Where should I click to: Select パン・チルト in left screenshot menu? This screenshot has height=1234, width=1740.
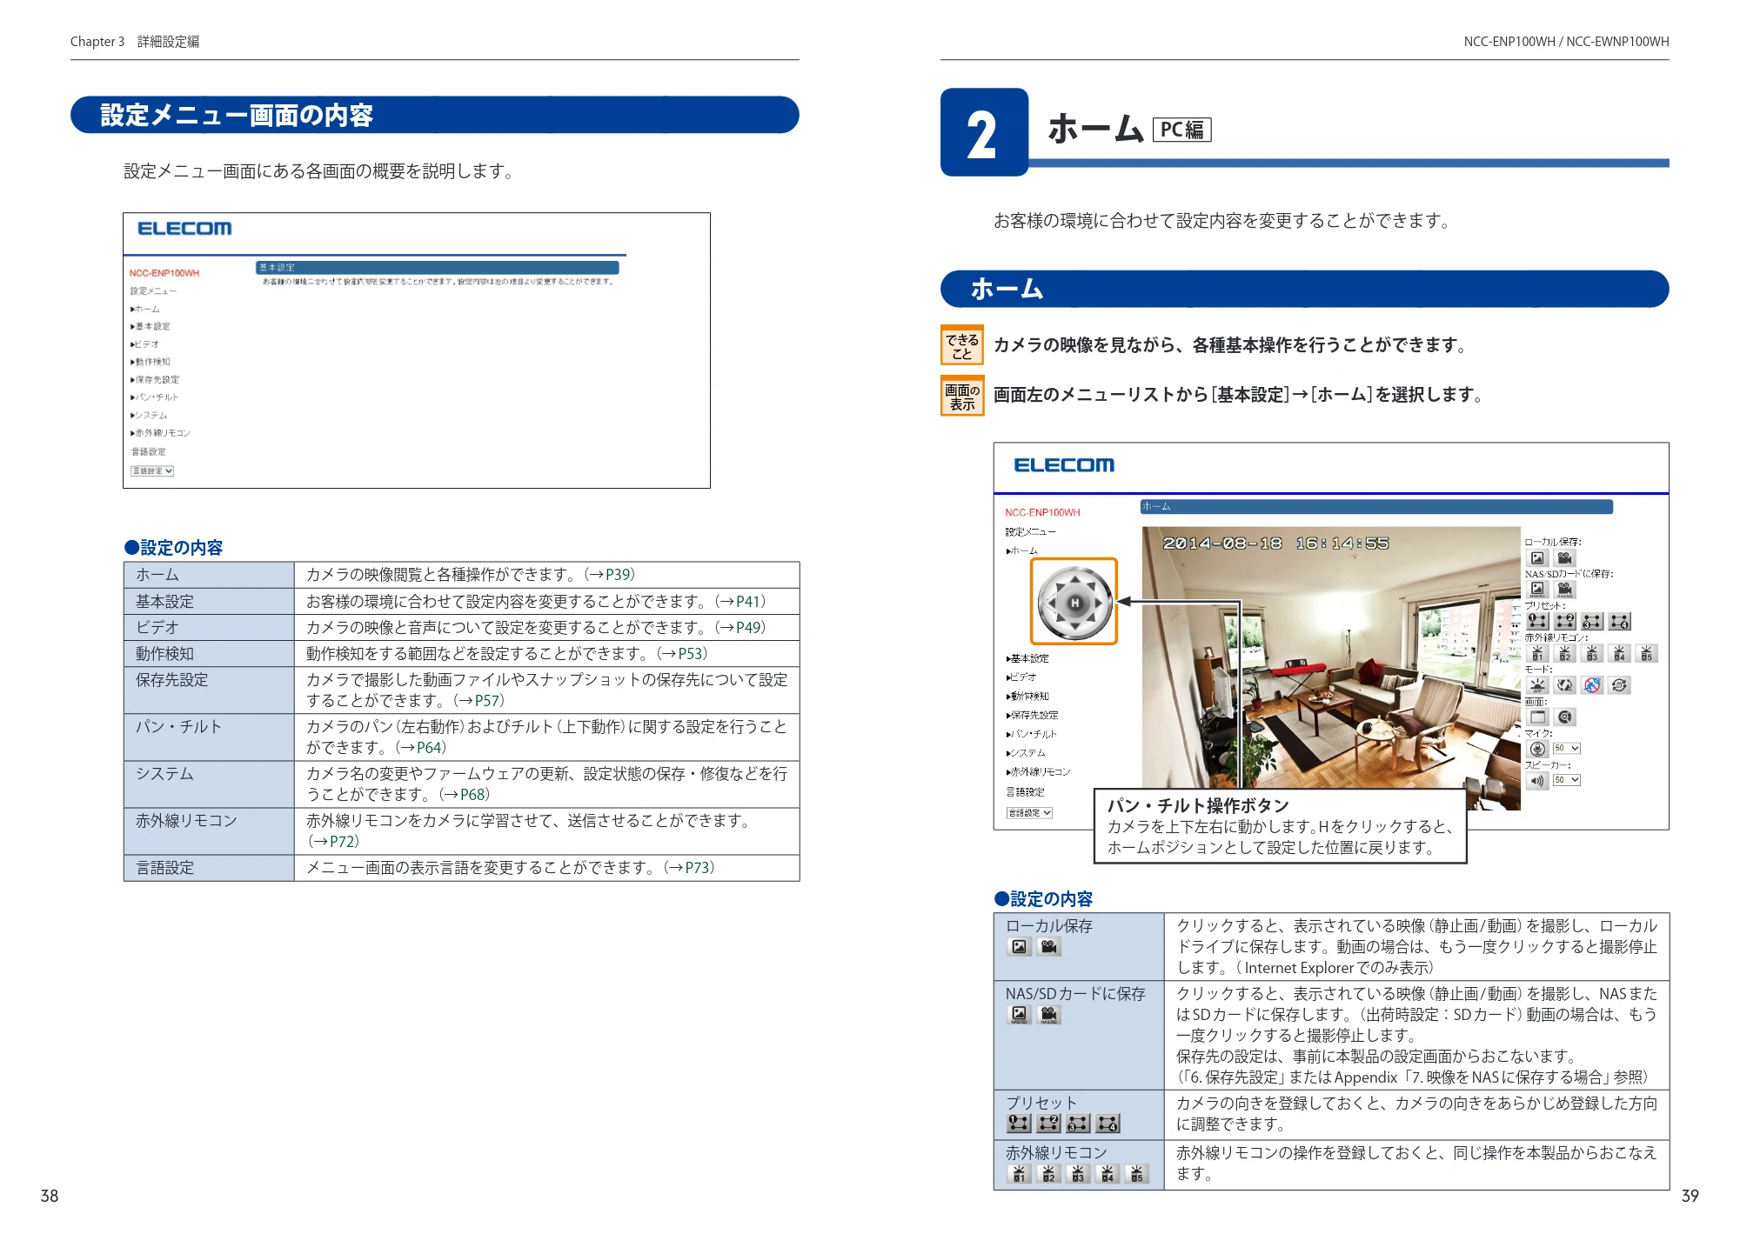(155, 397)
